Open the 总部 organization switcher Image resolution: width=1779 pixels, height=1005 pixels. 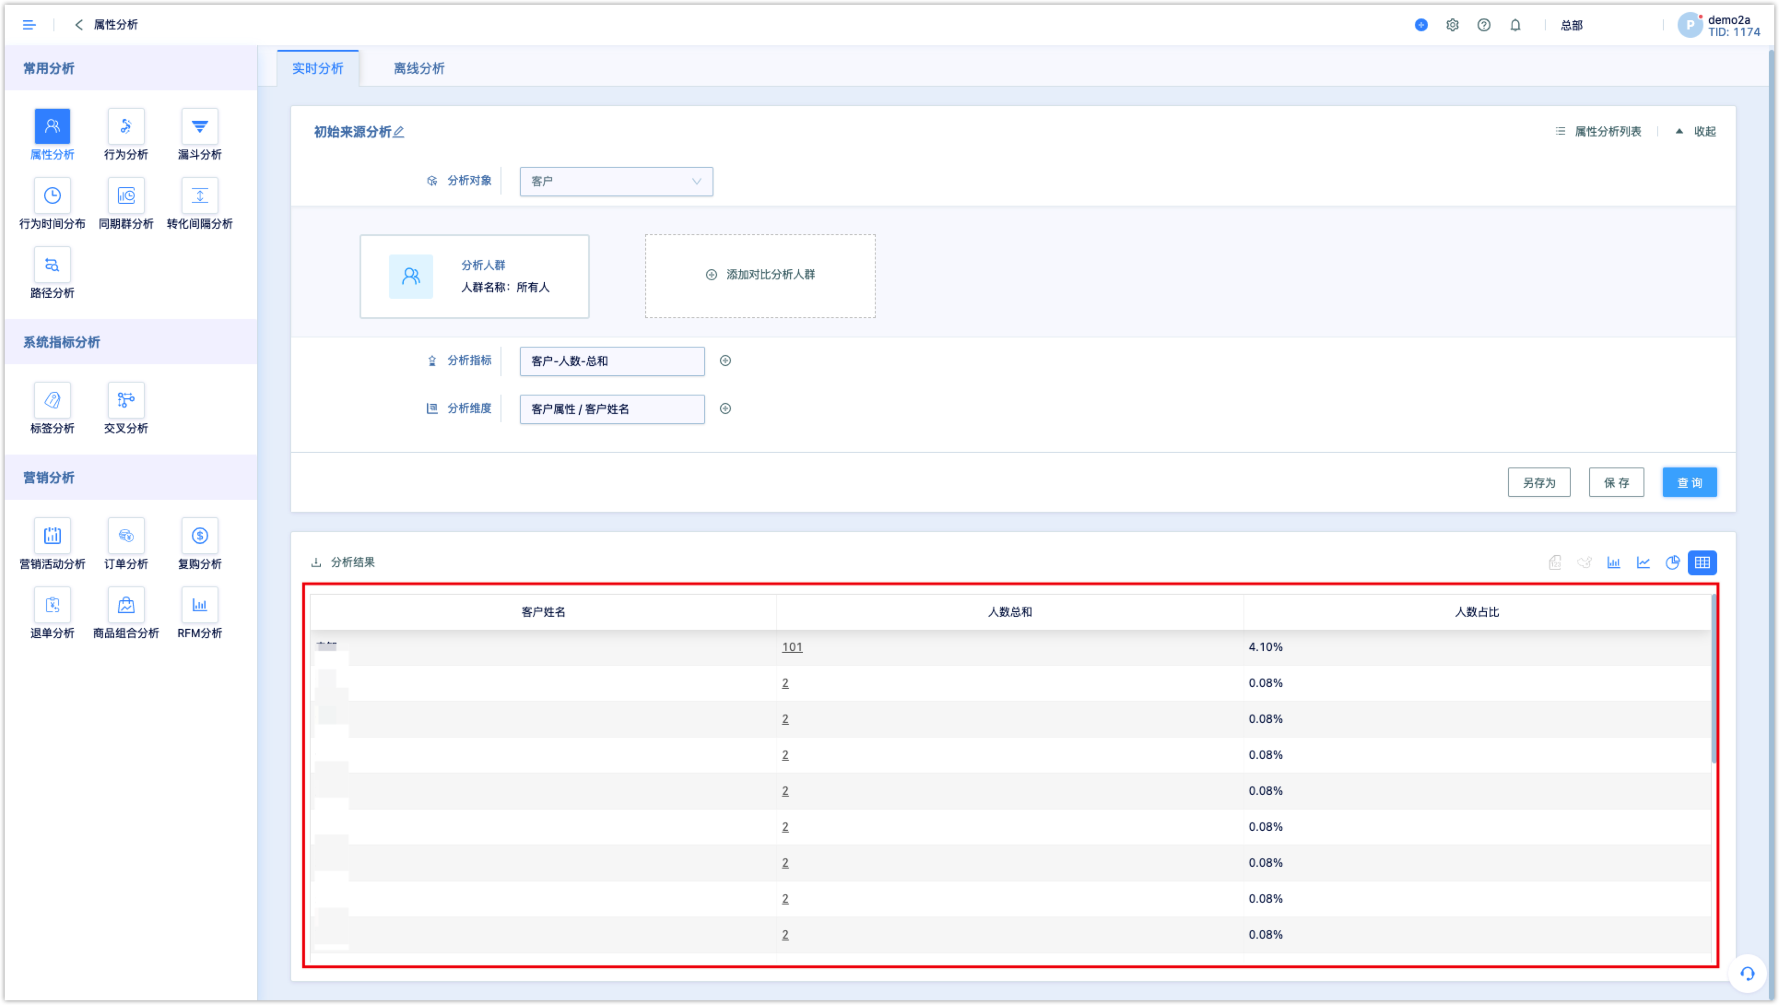[1572, 25]
